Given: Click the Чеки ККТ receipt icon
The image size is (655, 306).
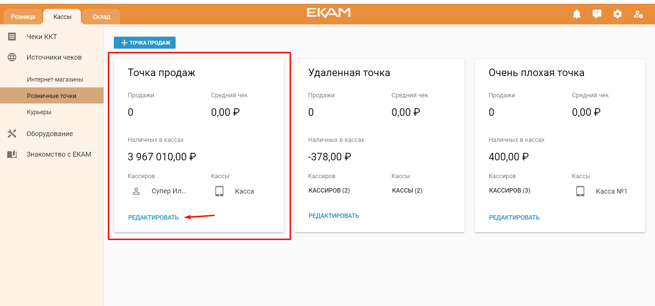Looking at the screenshot, I should 12,37.
